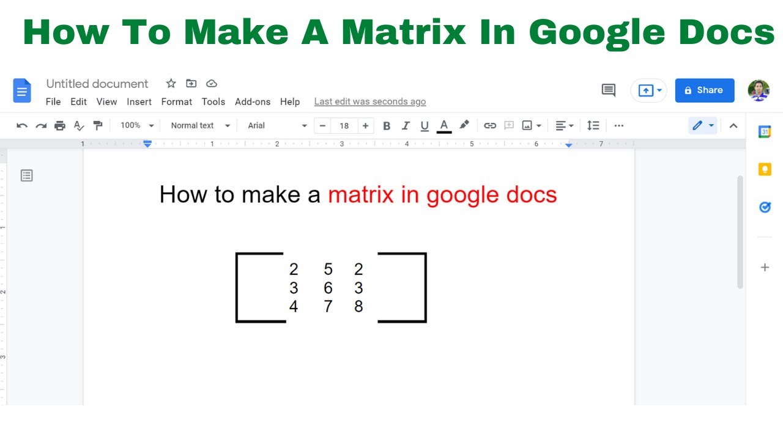
Task: Open the Format menu
Action: (x=177, y=102)
